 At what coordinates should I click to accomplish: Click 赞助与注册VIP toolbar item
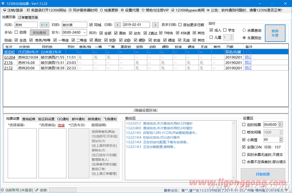[155, 10]
